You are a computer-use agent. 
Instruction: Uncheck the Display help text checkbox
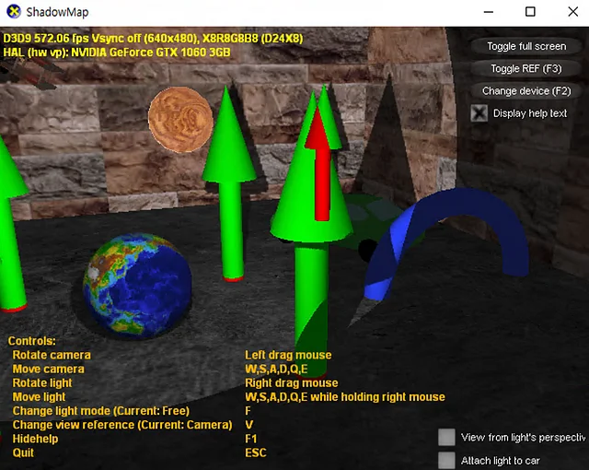click(479, 113)
